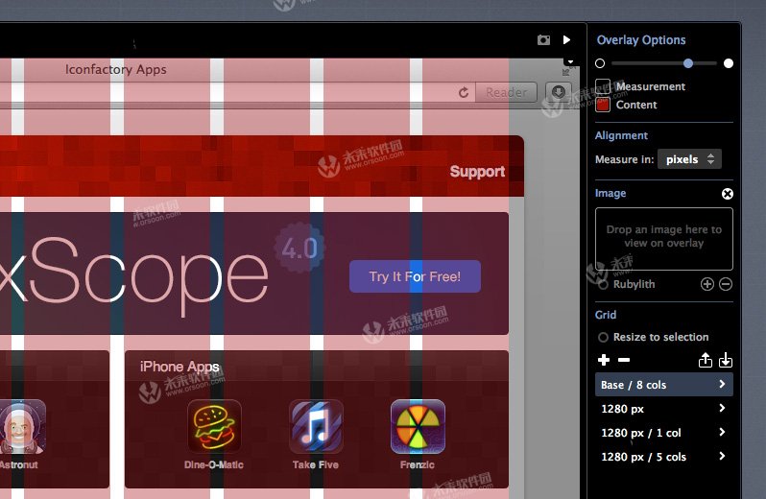Click the image zoom in plus icon
This screenshot has width=766, height=499.
point(706,284)
